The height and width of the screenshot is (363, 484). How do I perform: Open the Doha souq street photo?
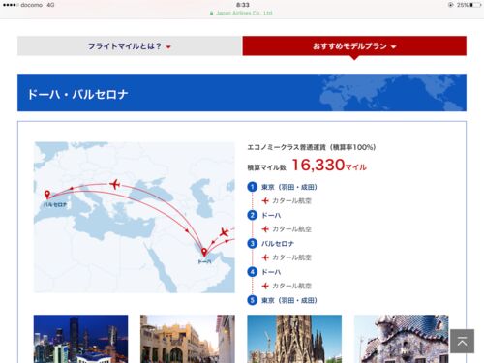tap(188, 339)
